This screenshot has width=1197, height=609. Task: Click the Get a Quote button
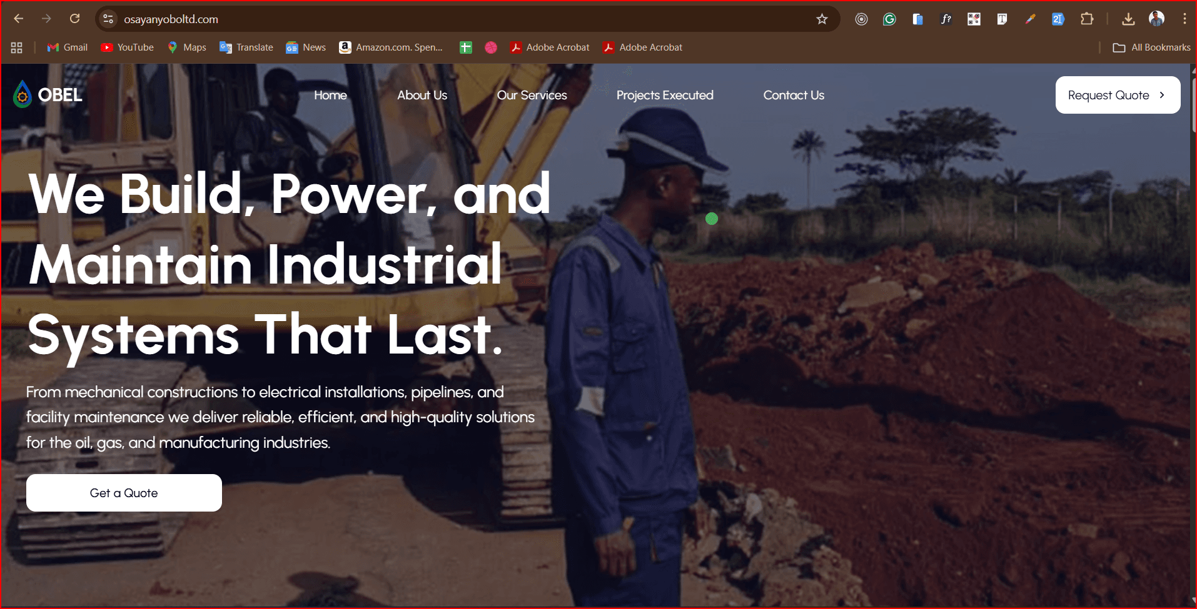coord(124,493)
